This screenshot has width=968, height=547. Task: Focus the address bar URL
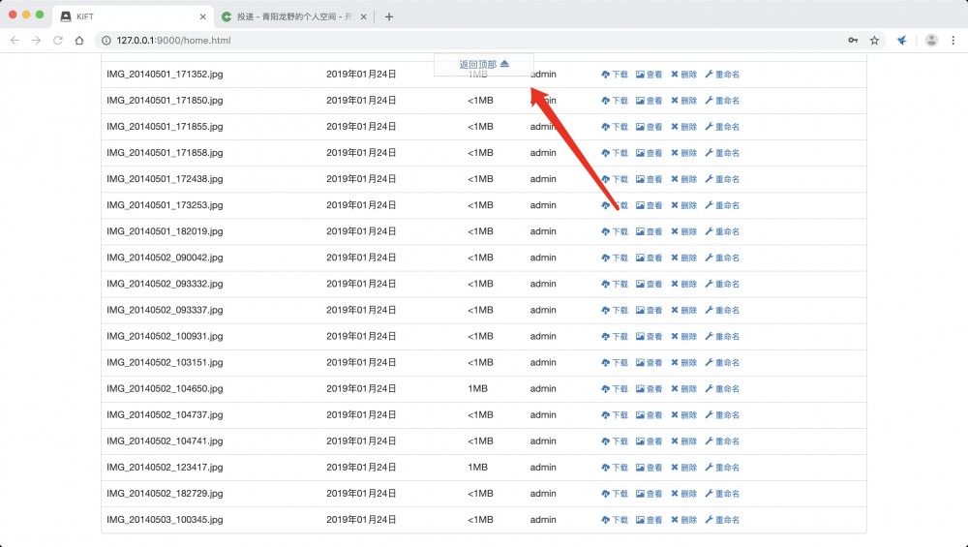[x=173, y=40]
